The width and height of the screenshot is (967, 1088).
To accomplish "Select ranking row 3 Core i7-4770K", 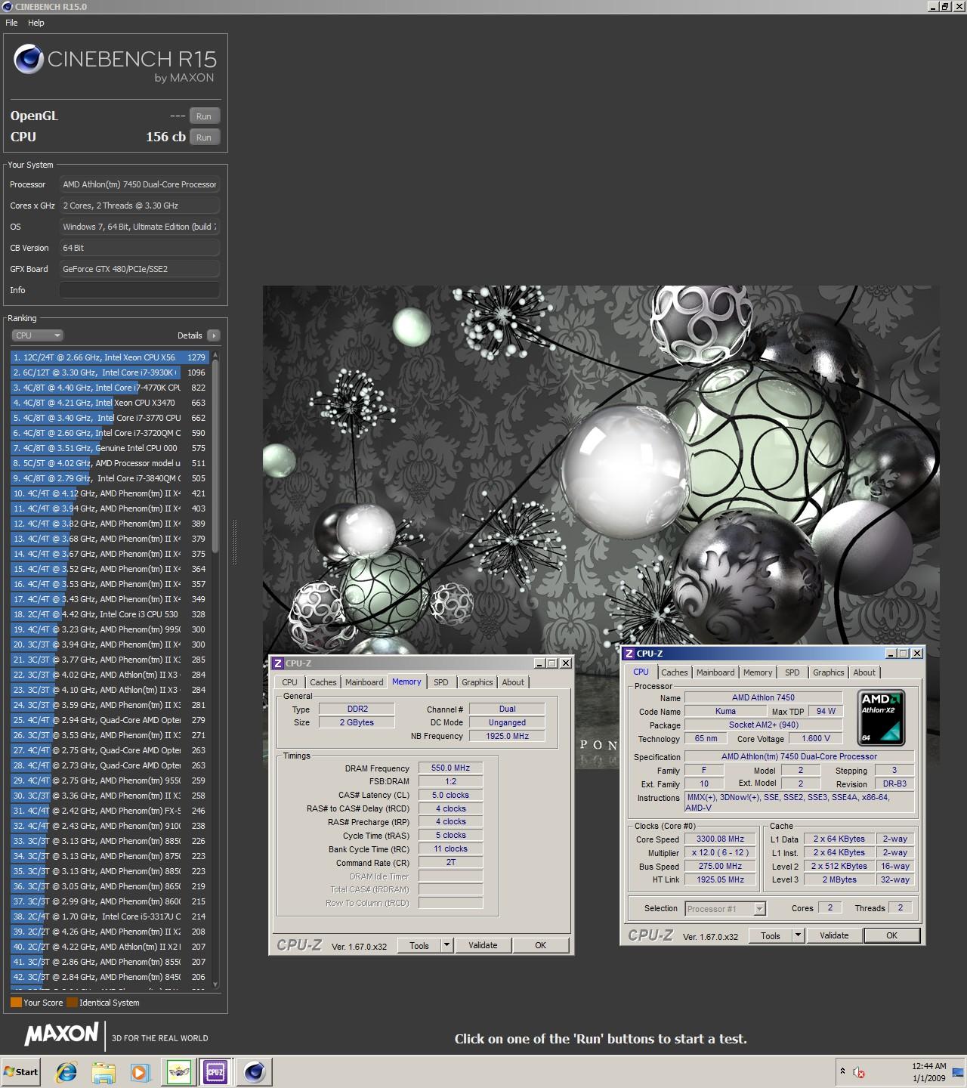I will coord(110,388).
